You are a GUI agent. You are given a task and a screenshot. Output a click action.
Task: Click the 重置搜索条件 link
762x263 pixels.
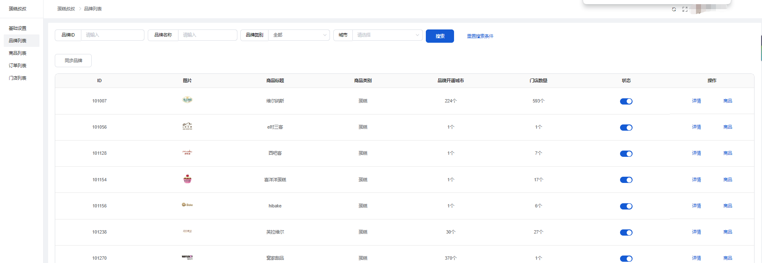[480, 36]
